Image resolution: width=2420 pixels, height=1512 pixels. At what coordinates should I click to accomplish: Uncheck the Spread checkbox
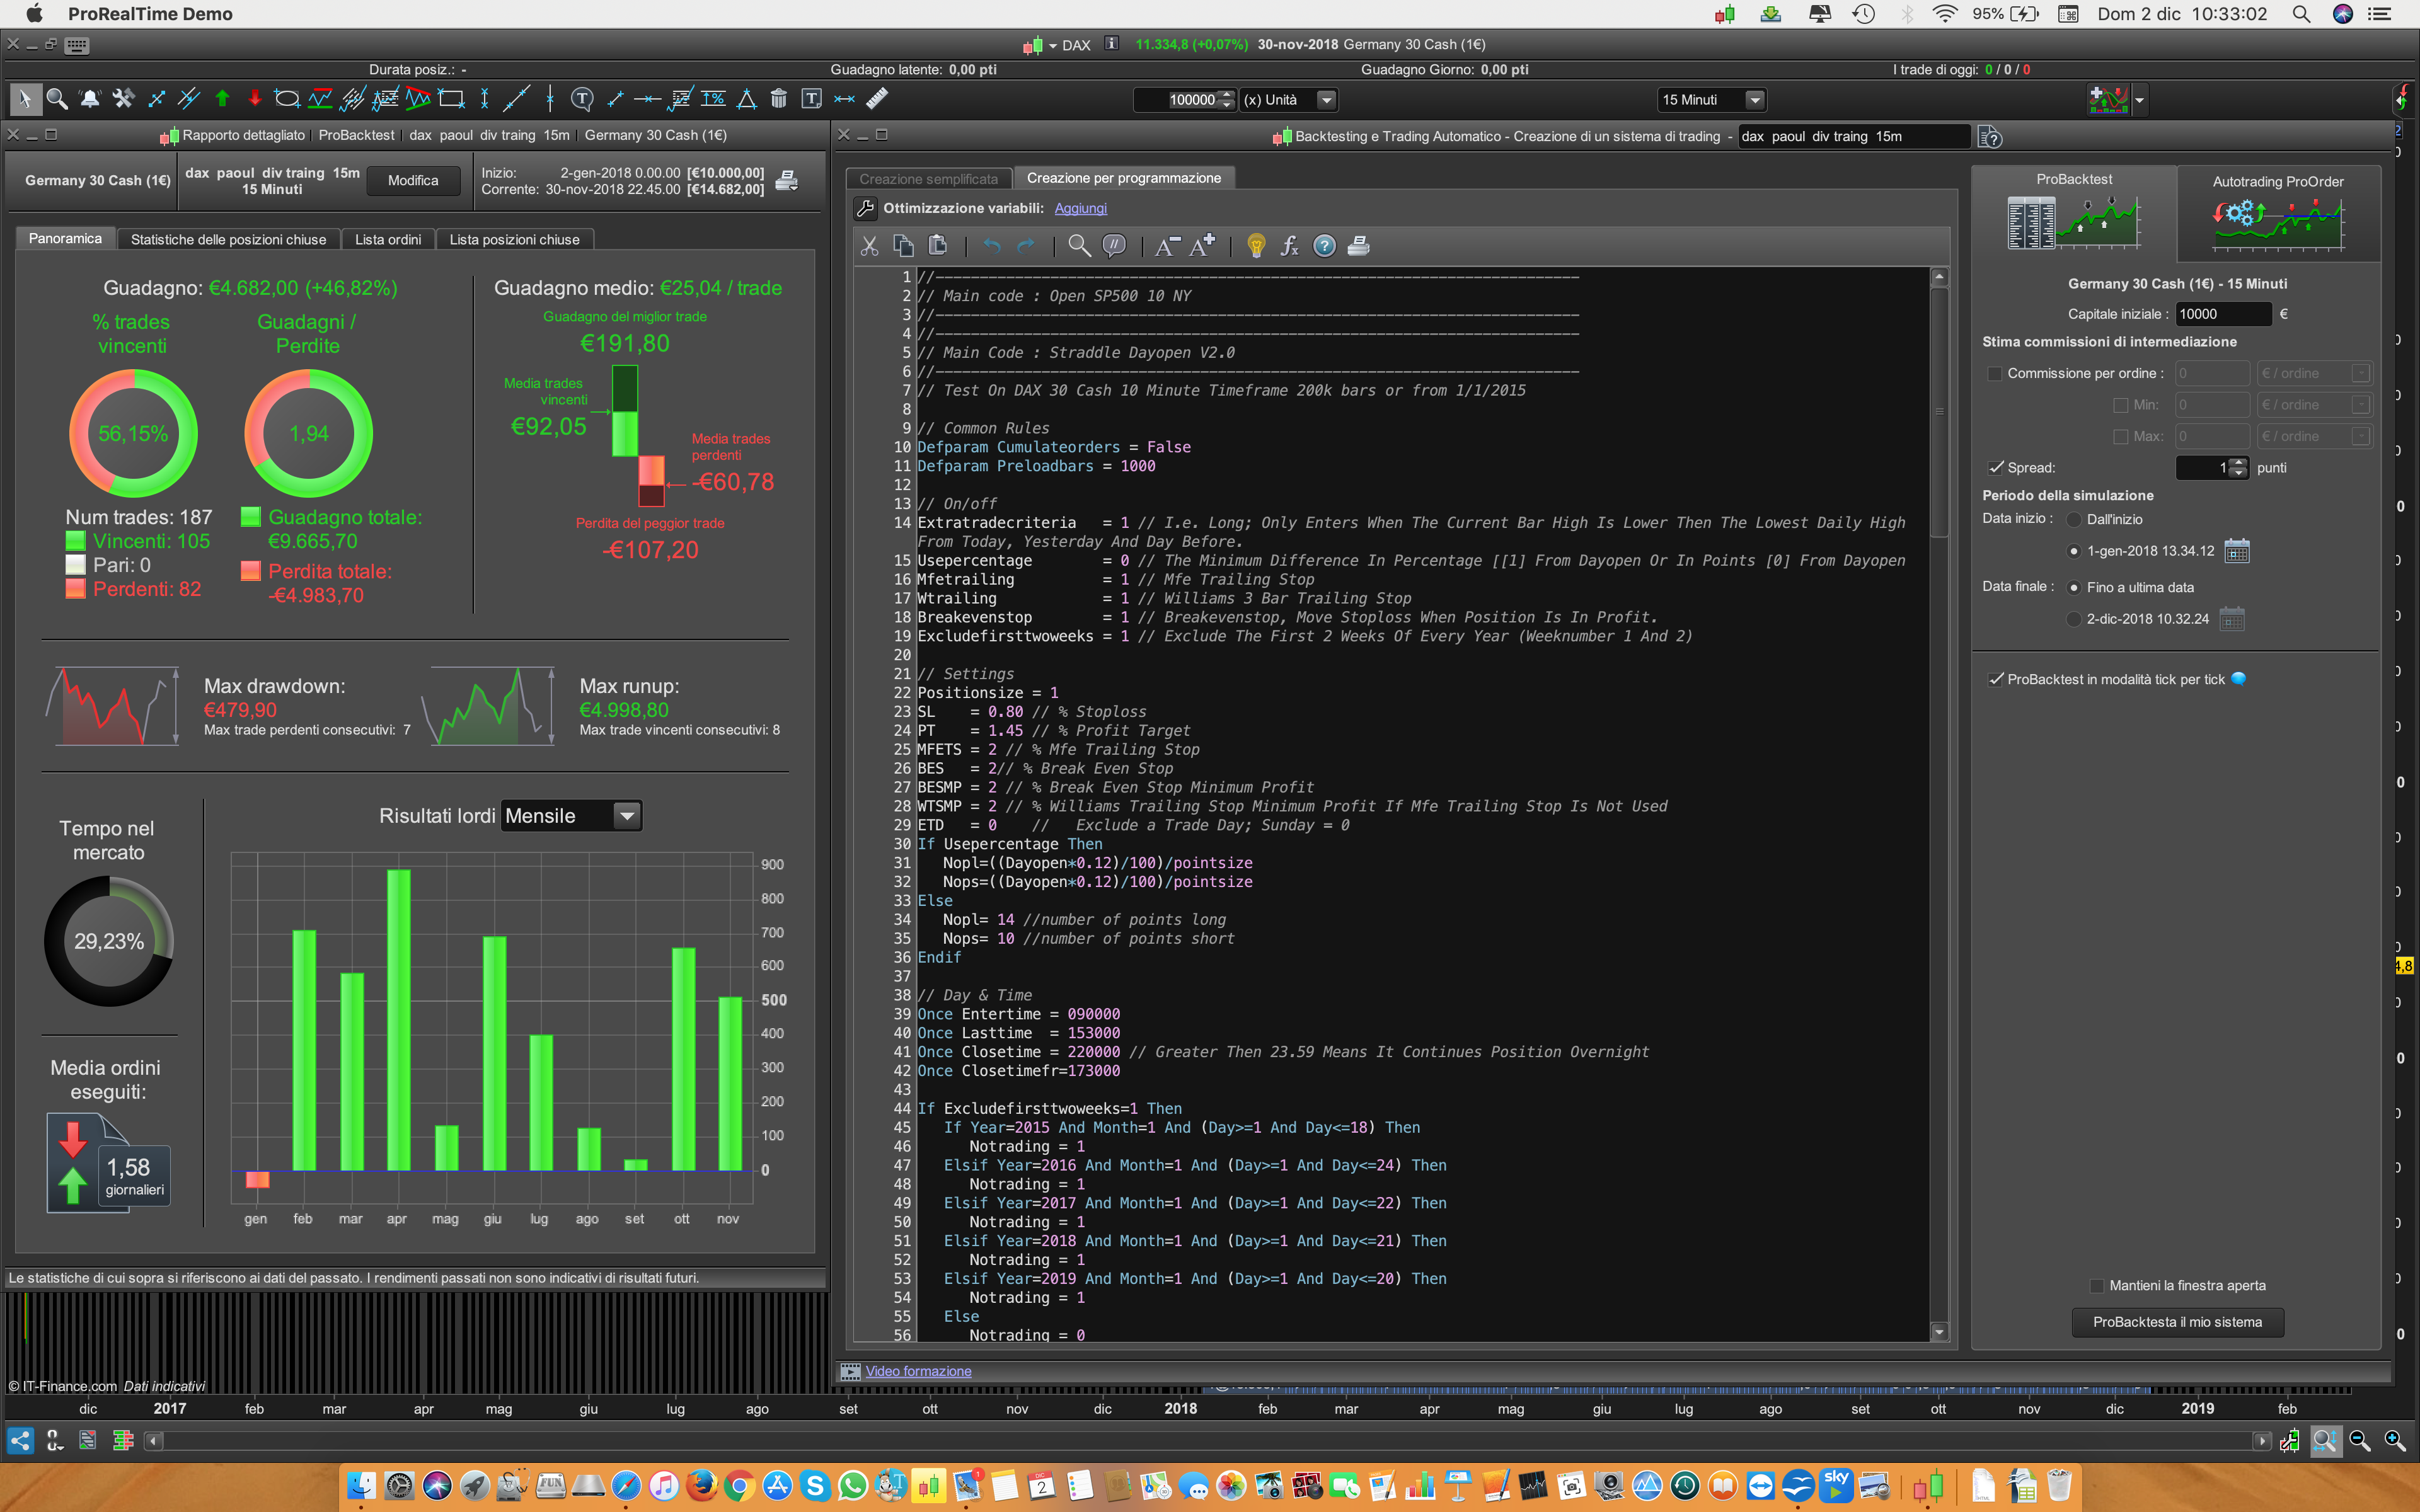[1996, 468]
